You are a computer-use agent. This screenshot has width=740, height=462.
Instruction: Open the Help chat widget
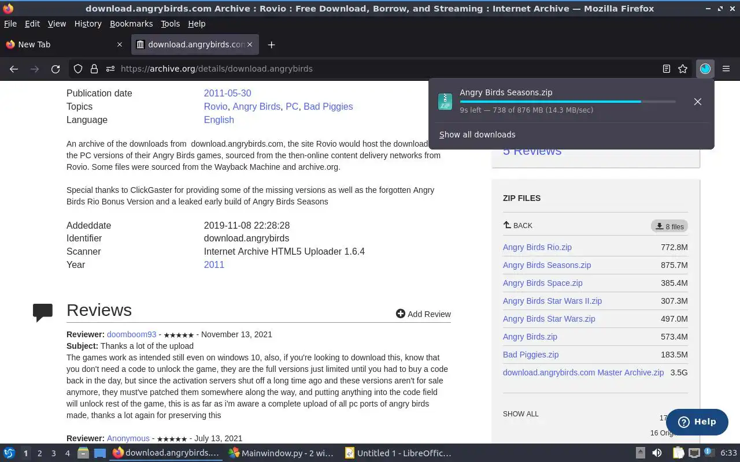[x=697, y=422]
